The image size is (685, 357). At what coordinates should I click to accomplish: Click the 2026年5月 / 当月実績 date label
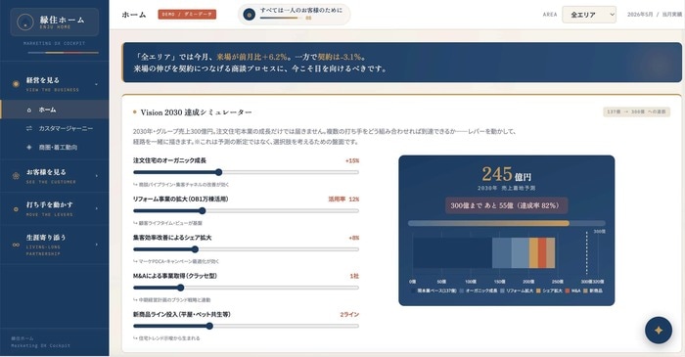pyautogui.click(x=654, y=15)
